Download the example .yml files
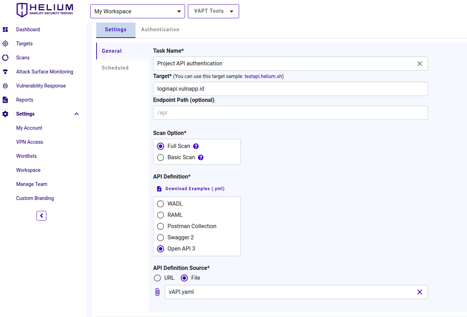 195,189
